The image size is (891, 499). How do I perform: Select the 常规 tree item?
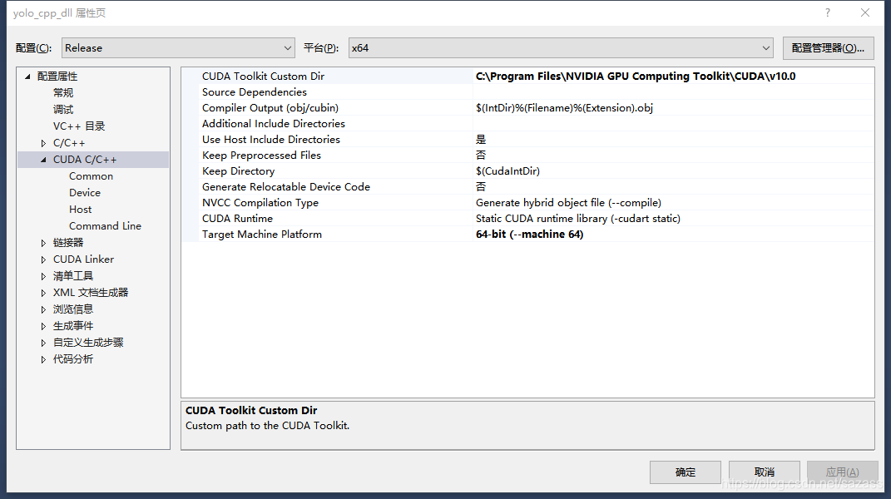coord(62,92)
